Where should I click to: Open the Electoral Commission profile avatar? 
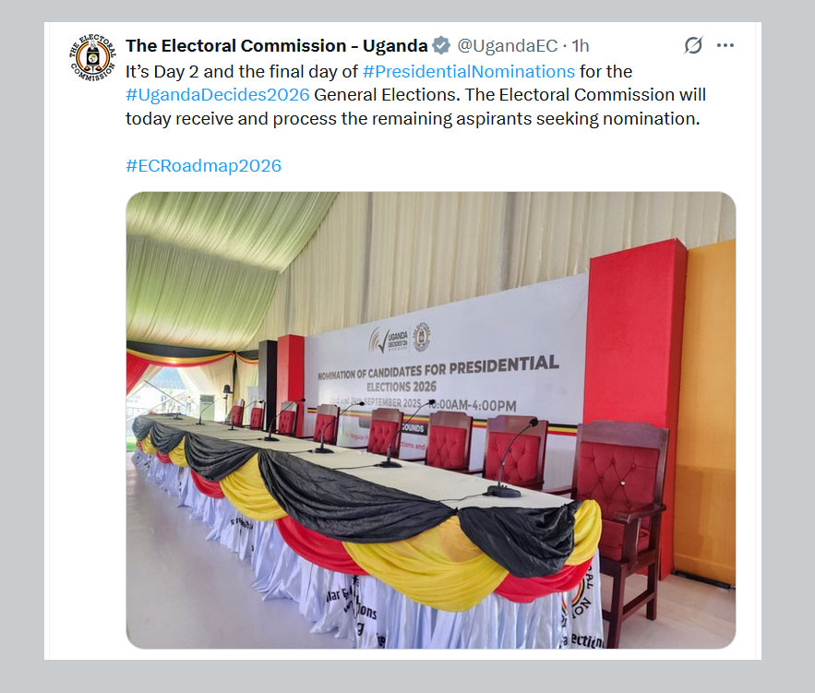(92, 57)
